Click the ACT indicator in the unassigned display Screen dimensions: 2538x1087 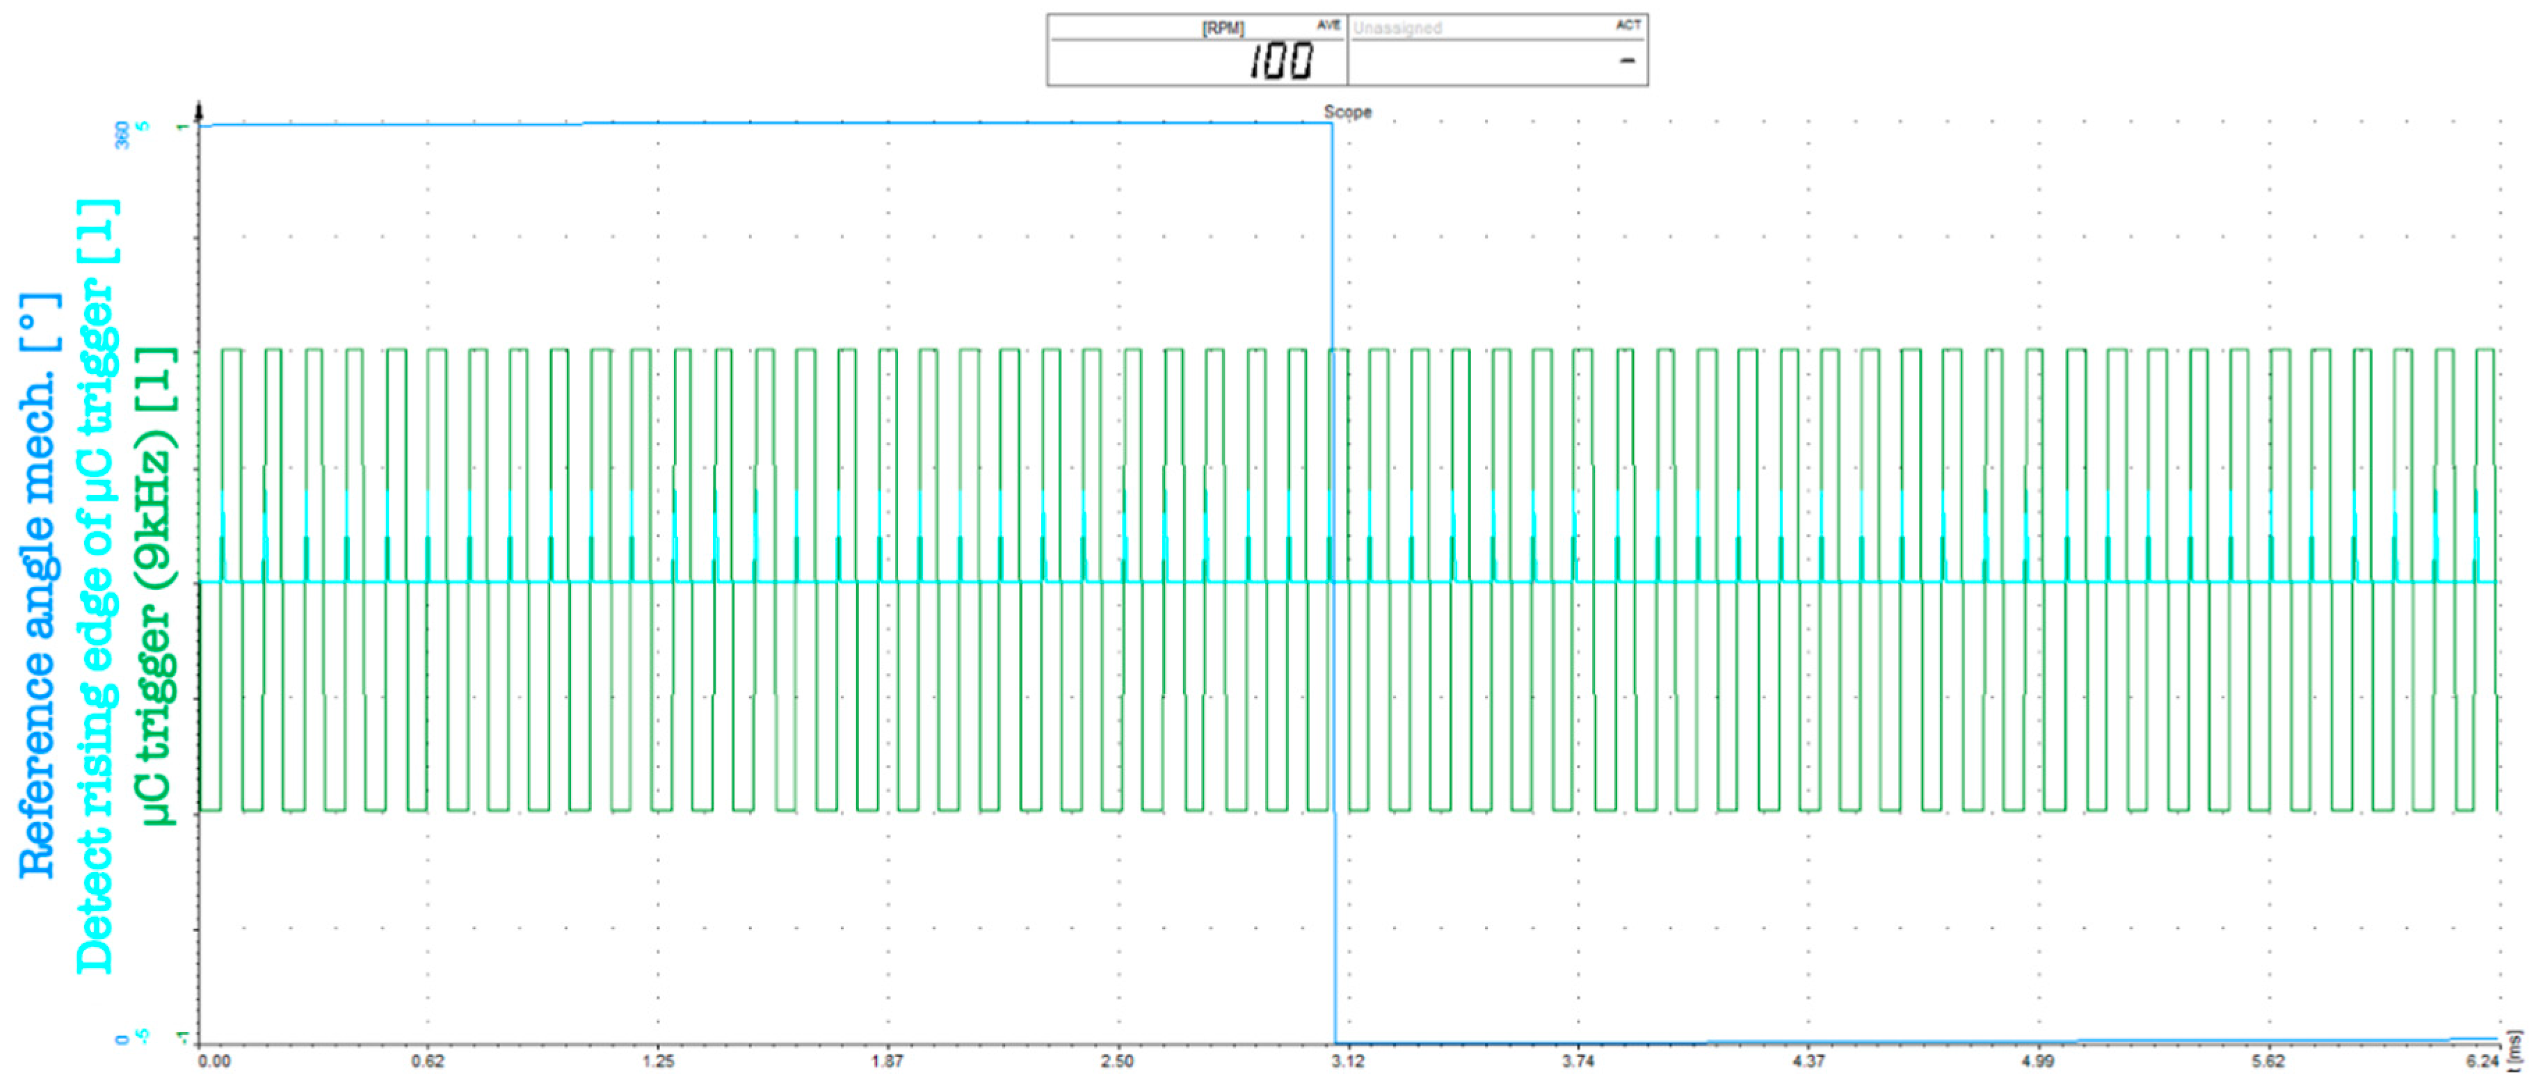tap(1628, 24)
